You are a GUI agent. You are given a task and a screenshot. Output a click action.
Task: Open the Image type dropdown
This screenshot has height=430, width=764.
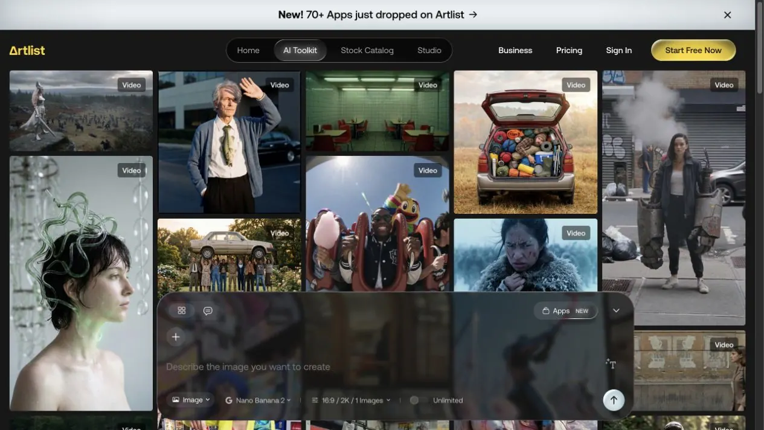tap(191, 400)
